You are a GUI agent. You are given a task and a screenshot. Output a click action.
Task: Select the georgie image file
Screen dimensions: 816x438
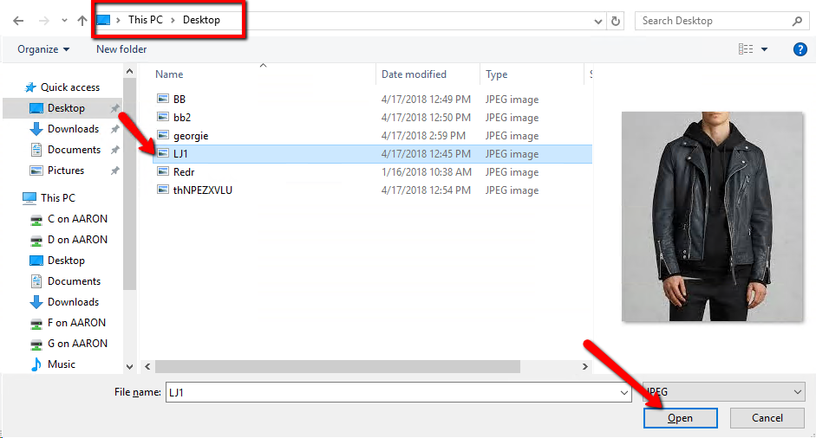pos(191,136)
